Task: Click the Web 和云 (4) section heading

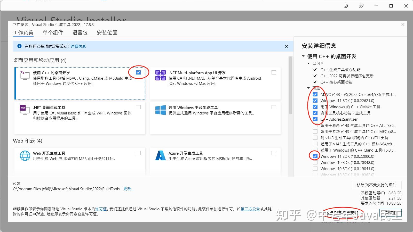Action: [28, 141]
